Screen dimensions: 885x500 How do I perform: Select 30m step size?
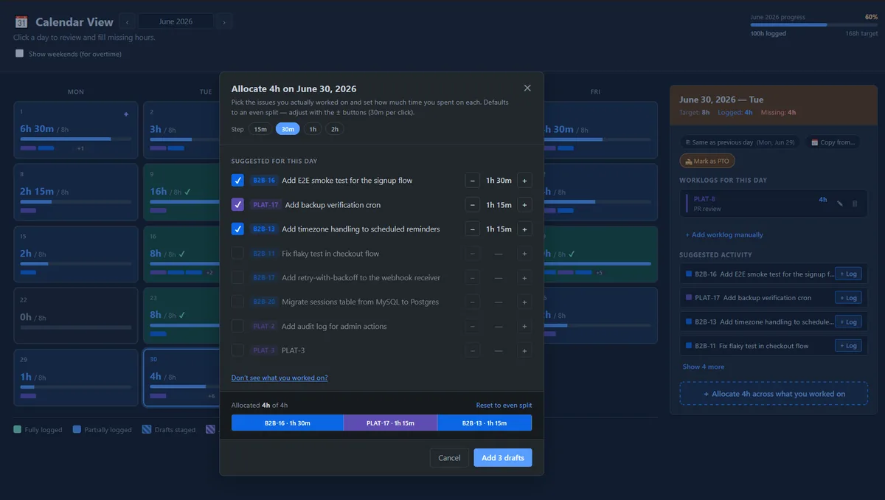[x=288, y=129]
